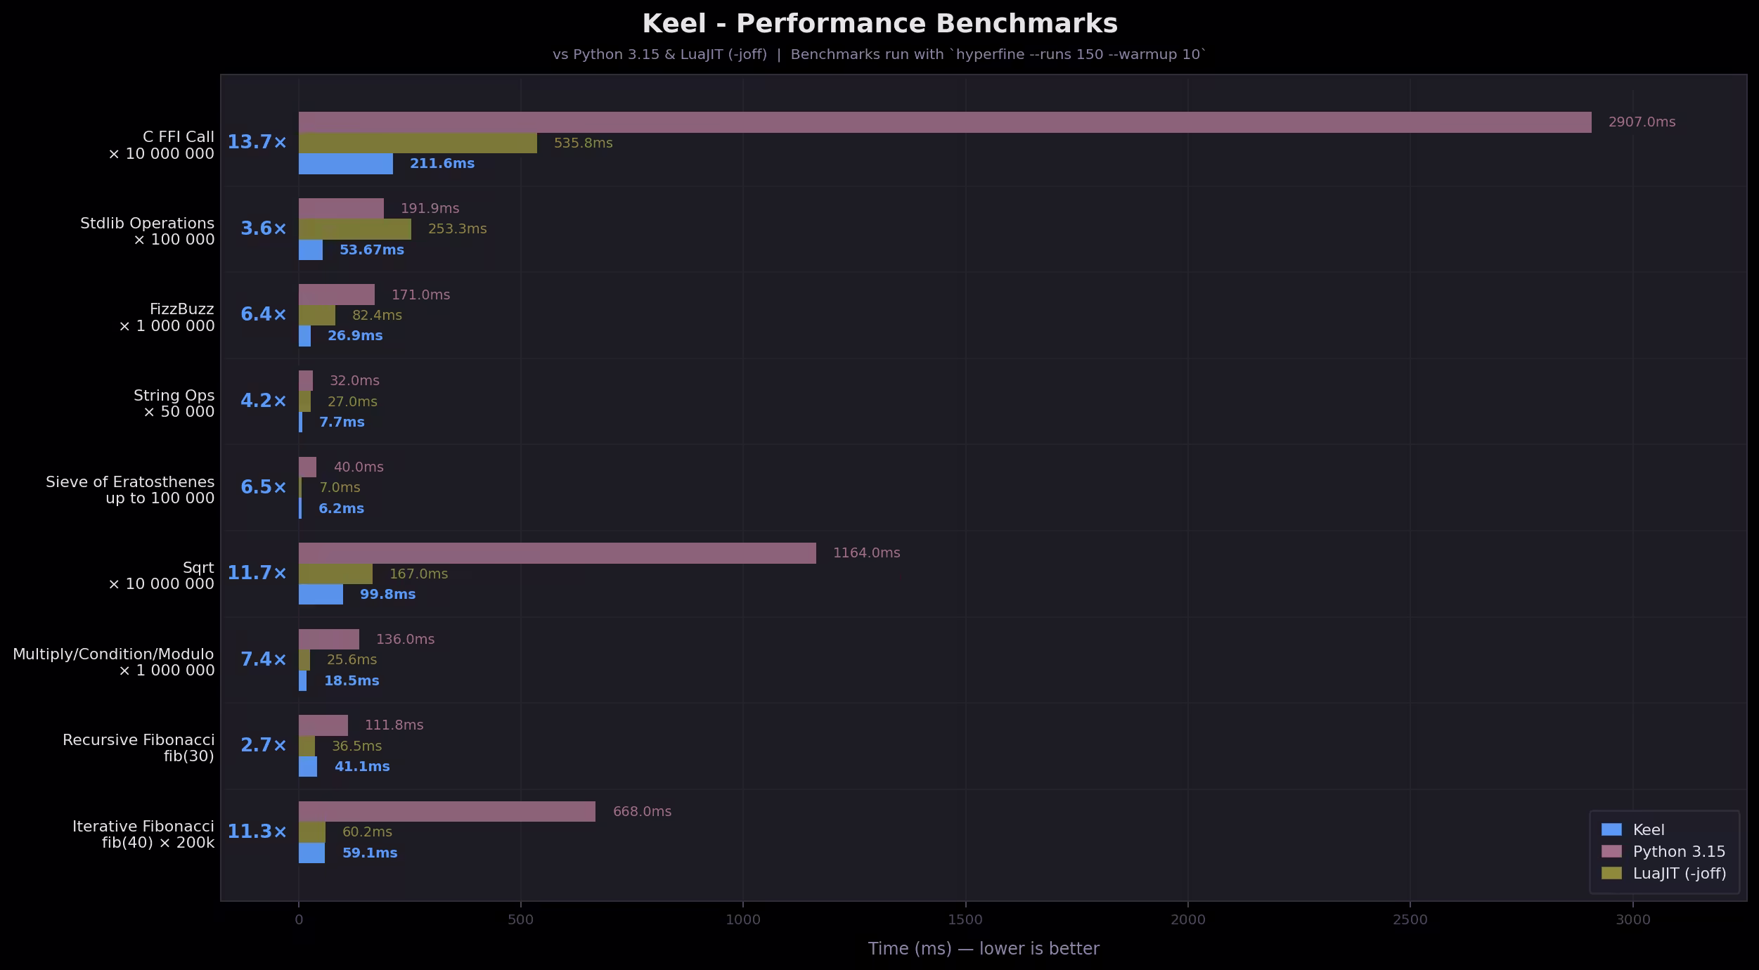
Task: Click the 535.8ms LuaJIT bar
Action: pyautogui.click(x=418, y=143)
